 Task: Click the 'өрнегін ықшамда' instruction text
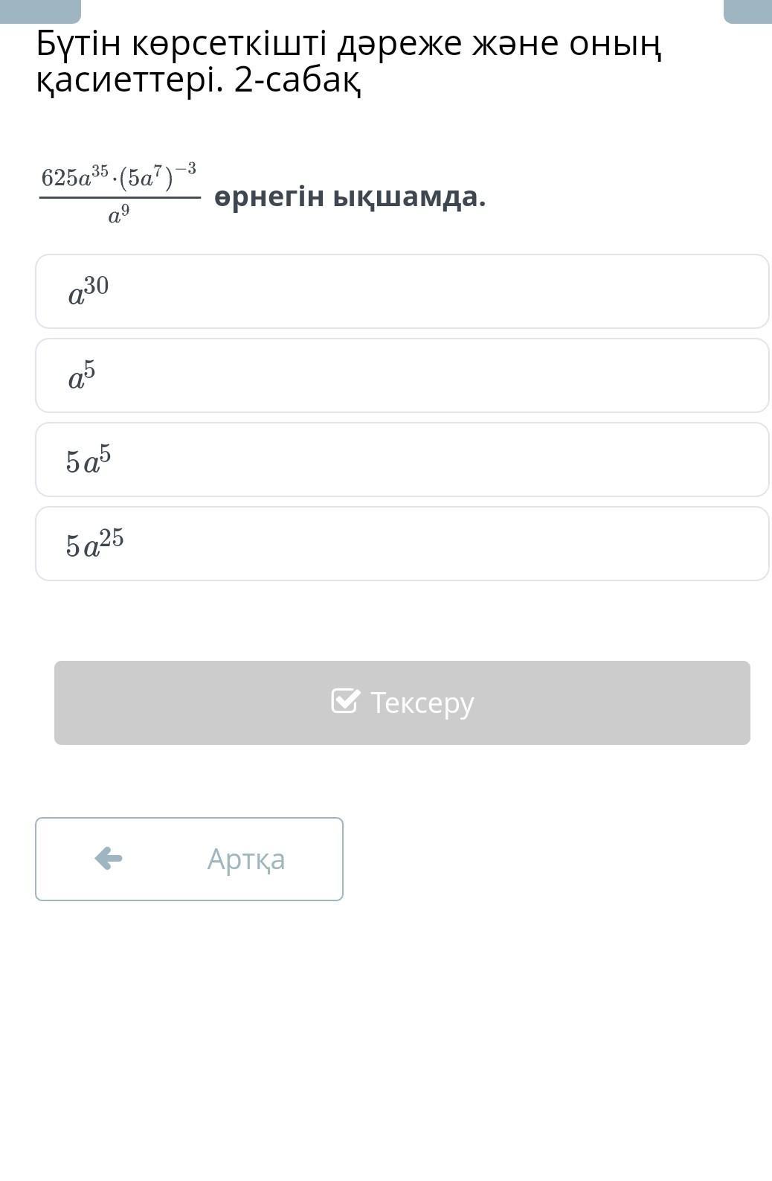click(x=350, y=196)
